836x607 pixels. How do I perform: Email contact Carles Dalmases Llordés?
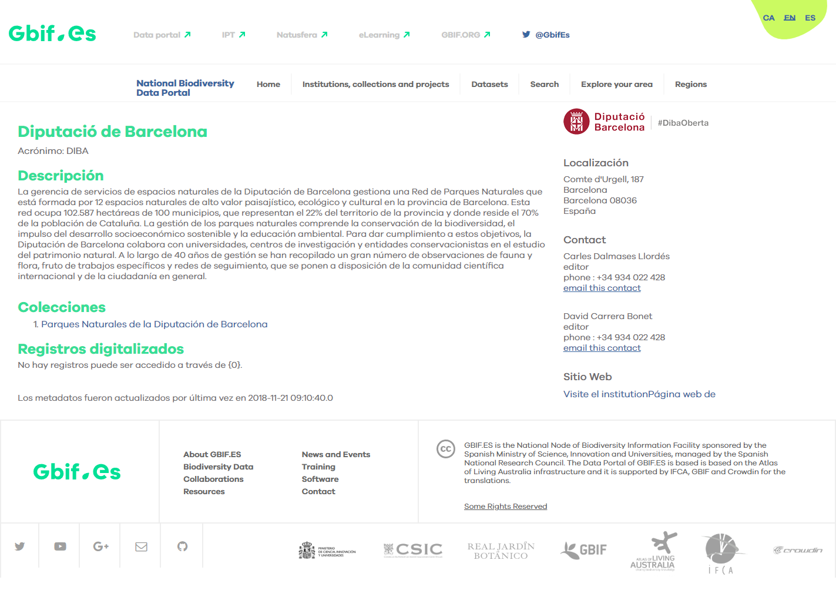[x=602, y=288]
